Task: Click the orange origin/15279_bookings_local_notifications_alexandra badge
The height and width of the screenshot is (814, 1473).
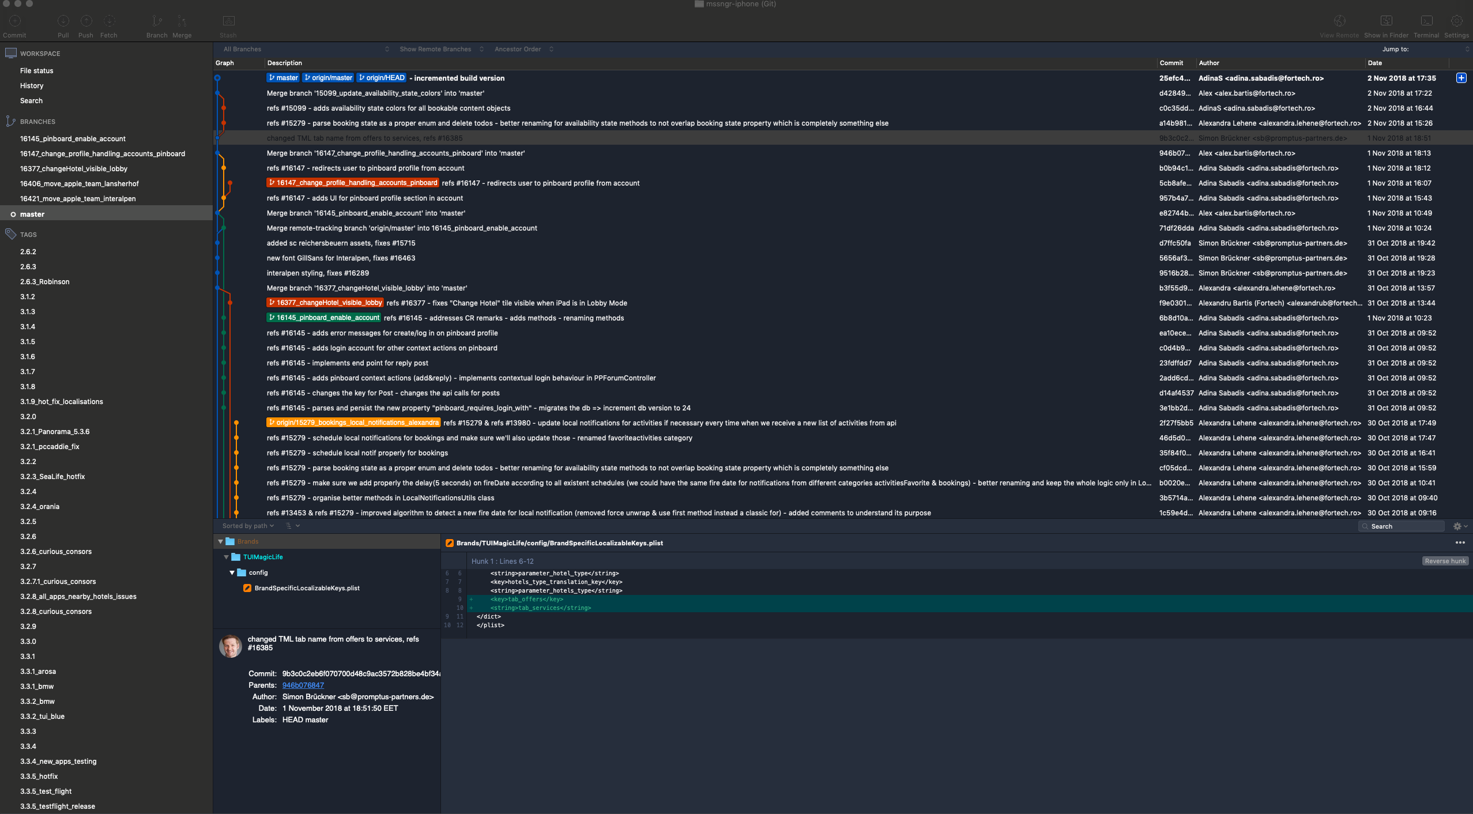Action: point(353,423)
